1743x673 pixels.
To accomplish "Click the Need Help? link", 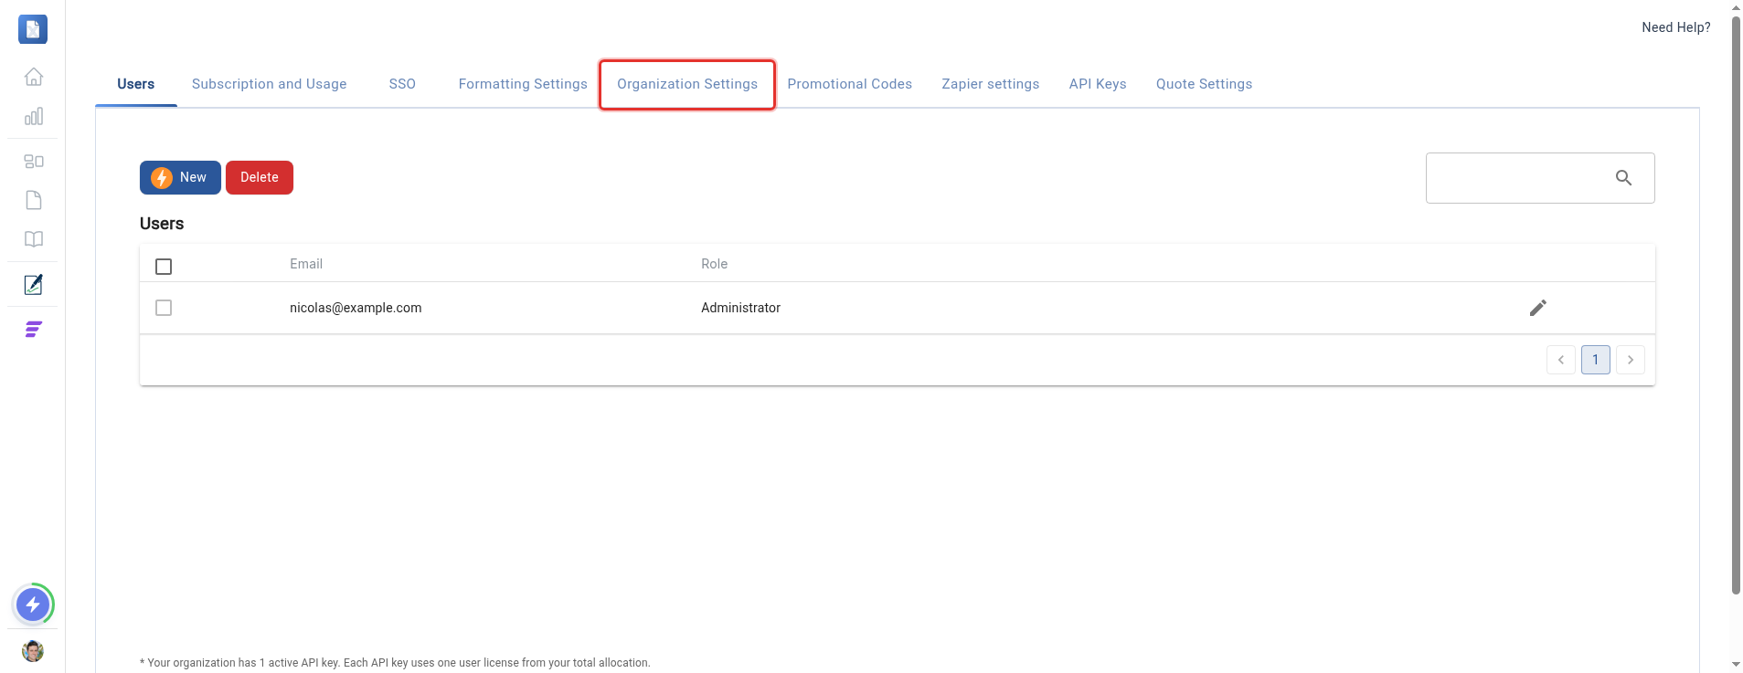I will [x=1676, y=27].
